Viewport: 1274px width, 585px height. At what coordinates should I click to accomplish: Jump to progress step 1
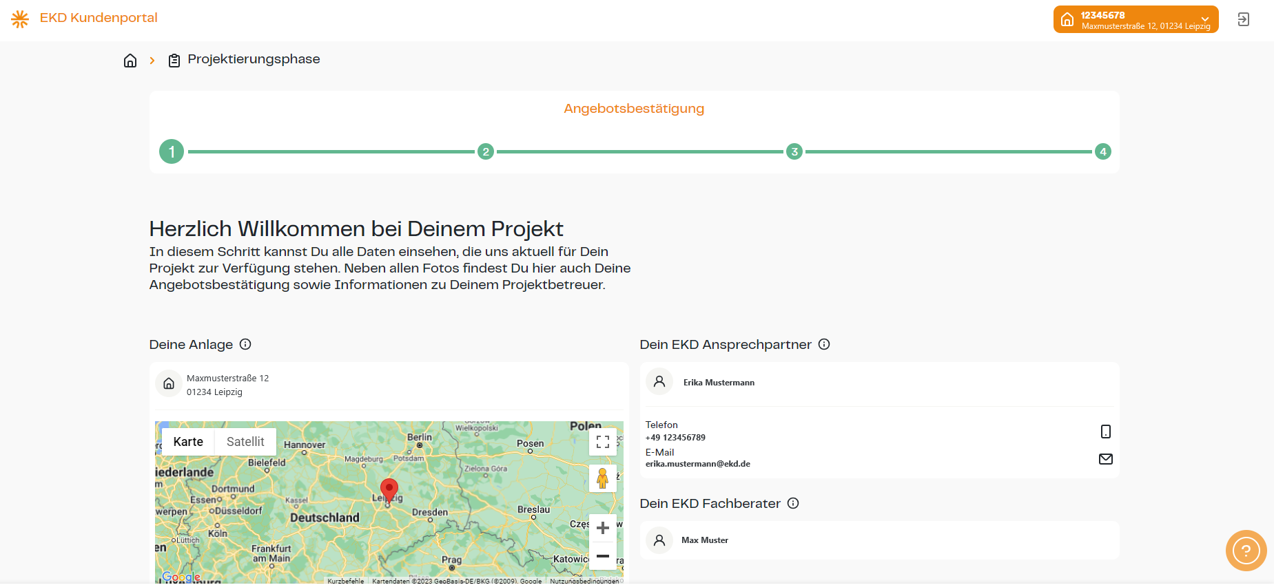click(172, 151)
